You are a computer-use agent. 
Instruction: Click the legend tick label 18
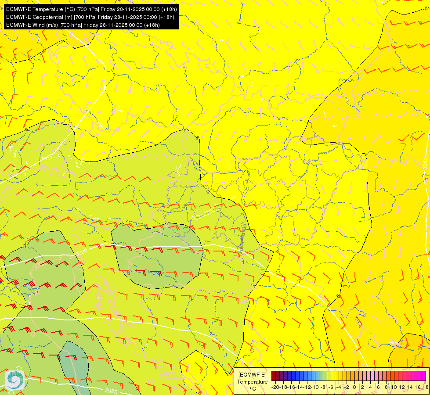[426, 388]
